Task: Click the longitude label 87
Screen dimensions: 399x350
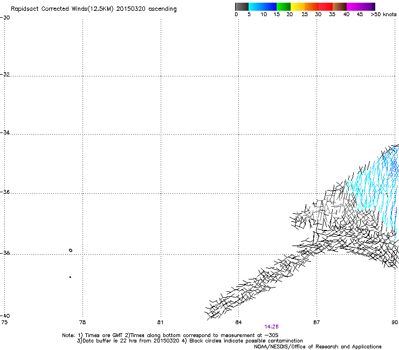Action: coord(317,323)
